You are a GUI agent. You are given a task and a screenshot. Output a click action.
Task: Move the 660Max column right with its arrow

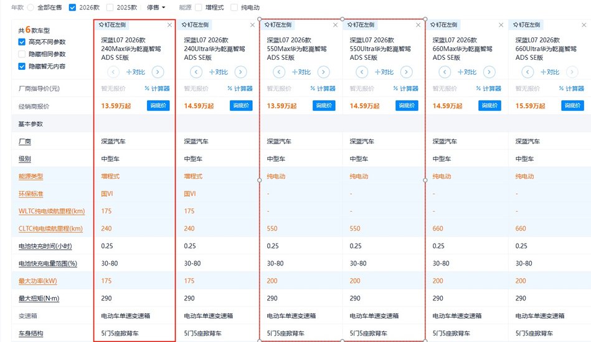click(x=489, y=72)
